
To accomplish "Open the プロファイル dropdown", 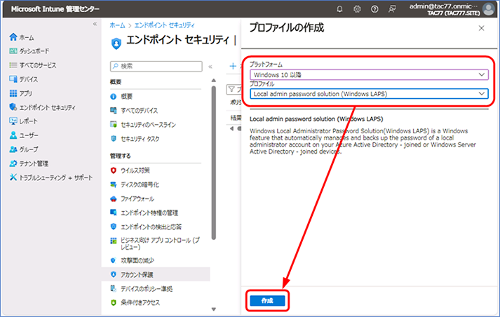I will (x=369, y=94).
